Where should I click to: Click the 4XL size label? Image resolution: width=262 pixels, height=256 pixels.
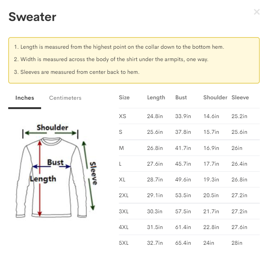pyautogui.click(x=124, y=227)
